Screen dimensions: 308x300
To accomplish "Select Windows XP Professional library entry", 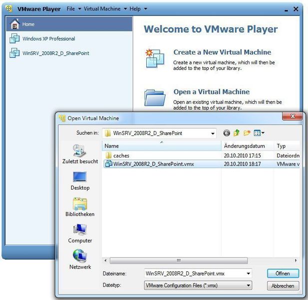I will coord(69,38).
